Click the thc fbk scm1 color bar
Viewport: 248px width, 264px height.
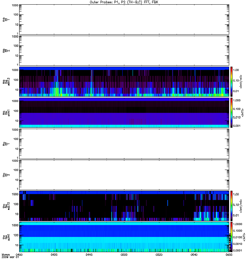231,237
